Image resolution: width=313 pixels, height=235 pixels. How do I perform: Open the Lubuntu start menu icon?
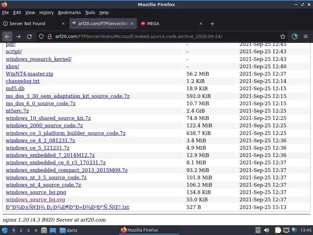point(5,230)
